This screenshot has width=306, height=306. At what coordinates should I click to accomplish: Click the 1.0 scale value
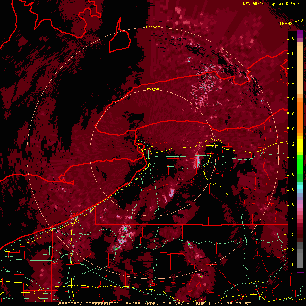(291, 204)
